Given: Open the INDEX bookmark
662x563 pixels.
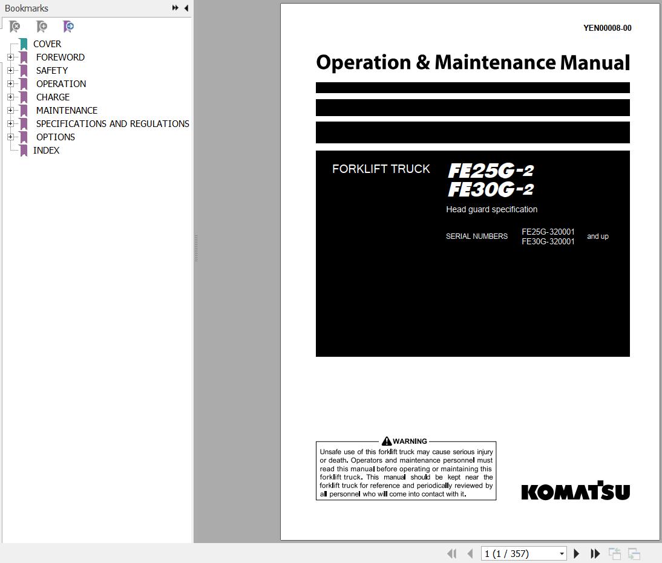Looking at the screenshot, I should [46, 150].
